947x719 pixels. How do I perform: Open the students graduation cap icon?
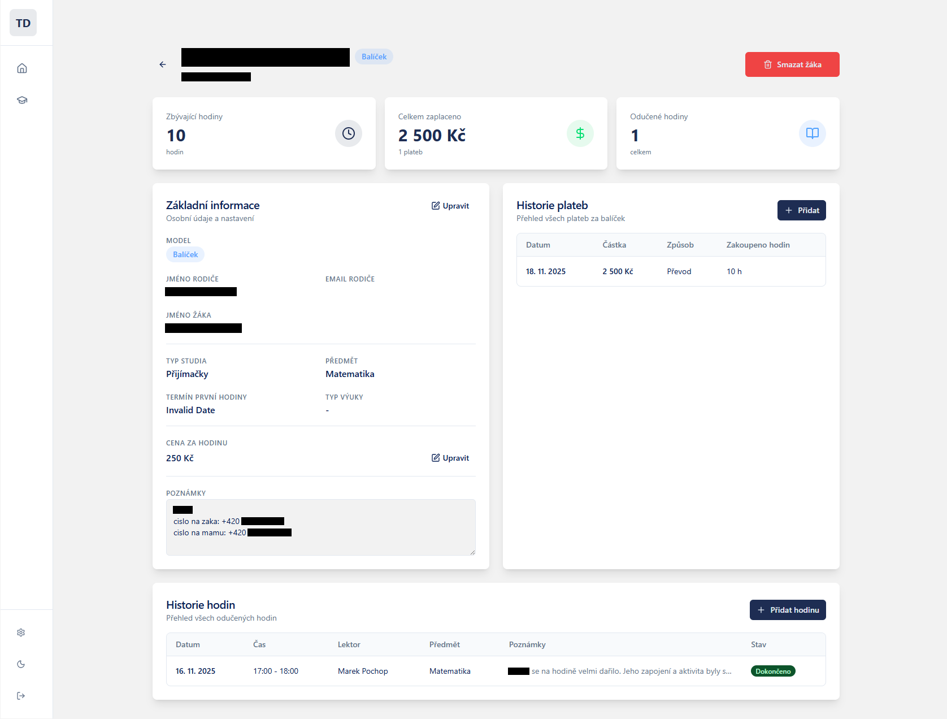[x=22, y=100]
